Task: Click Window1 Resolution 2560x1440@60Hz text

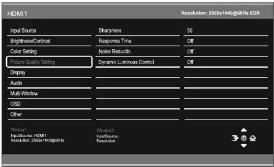Action: (x=38, y=140)
